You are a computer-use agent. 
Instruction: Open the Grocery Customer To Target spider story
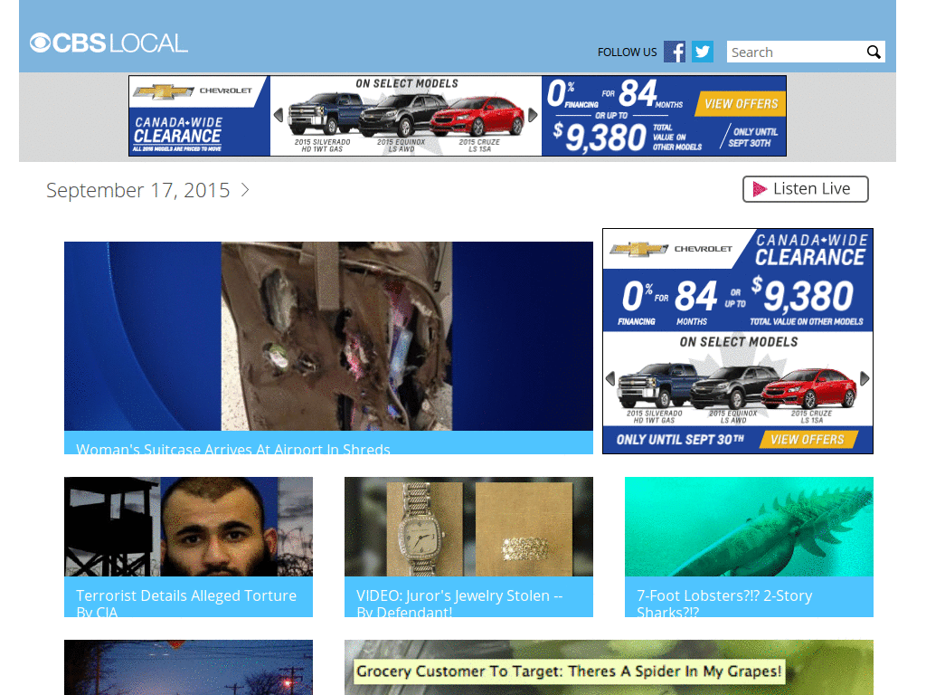coord(609,667)
